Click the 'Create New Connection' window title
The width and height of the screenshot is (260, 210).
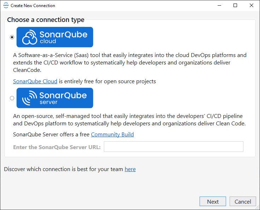pos(33,6)
